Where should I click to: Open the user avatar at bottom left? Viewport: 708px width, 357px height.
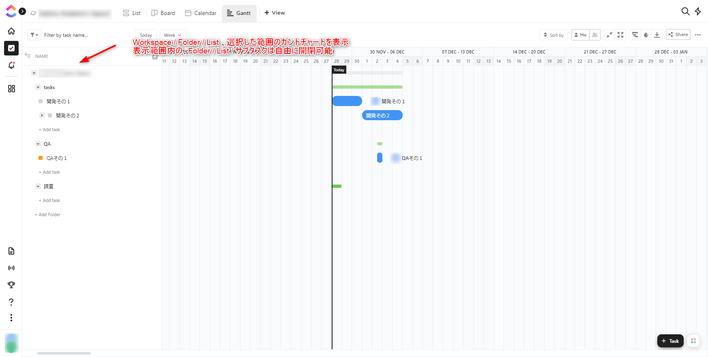12,343
